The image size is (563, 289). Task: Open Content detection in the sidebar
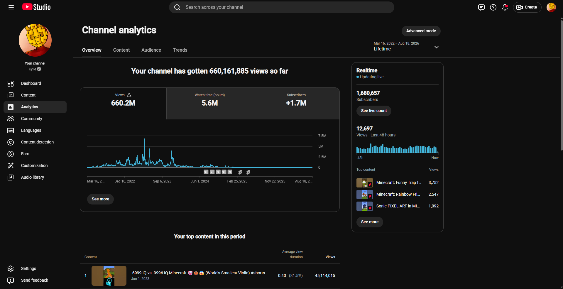point(35,142)
